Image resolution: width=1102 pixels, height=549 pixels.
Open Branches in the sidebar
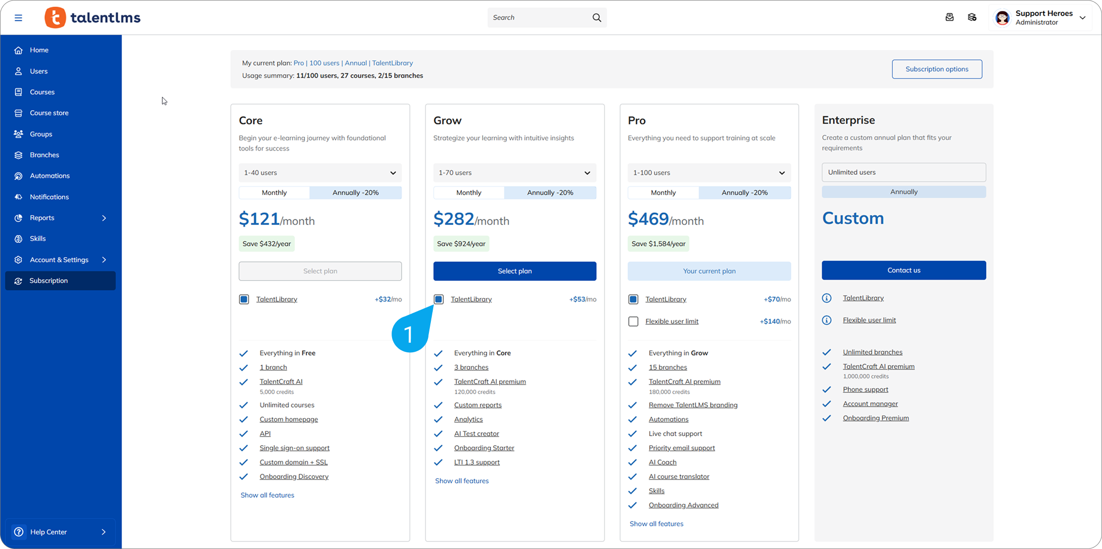44,155
